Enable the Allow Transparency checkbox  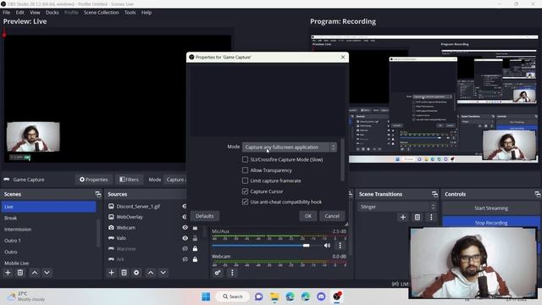coord(245,170)
